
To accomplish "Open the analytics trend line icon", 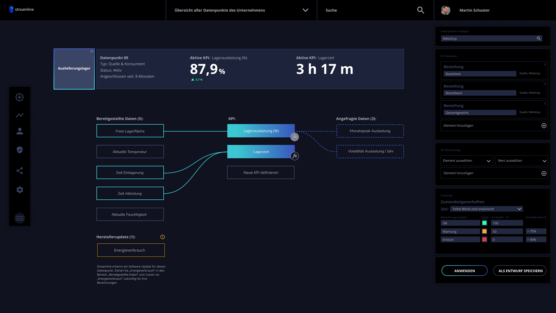I will point(20,115).
